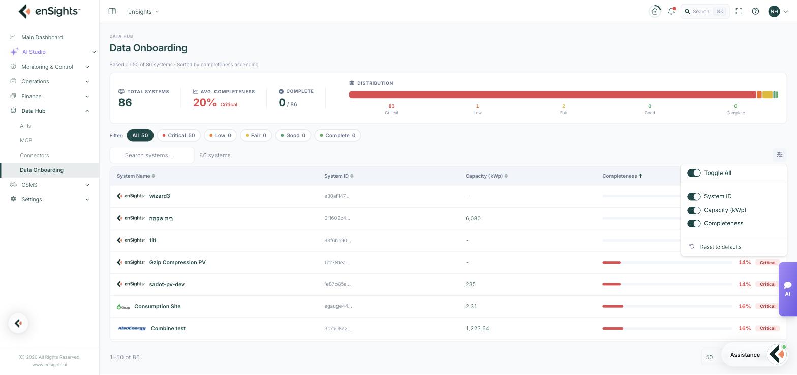Toggle the Completeness column switch

pyautogui.click(x=694, y=223)
